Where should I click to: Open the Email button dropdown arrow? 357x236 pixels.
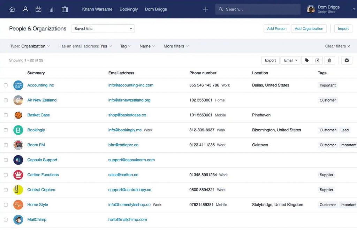point(296,60)
